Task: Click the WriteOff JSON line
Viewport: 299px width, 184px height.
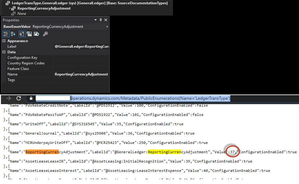Action: point(96,124)
